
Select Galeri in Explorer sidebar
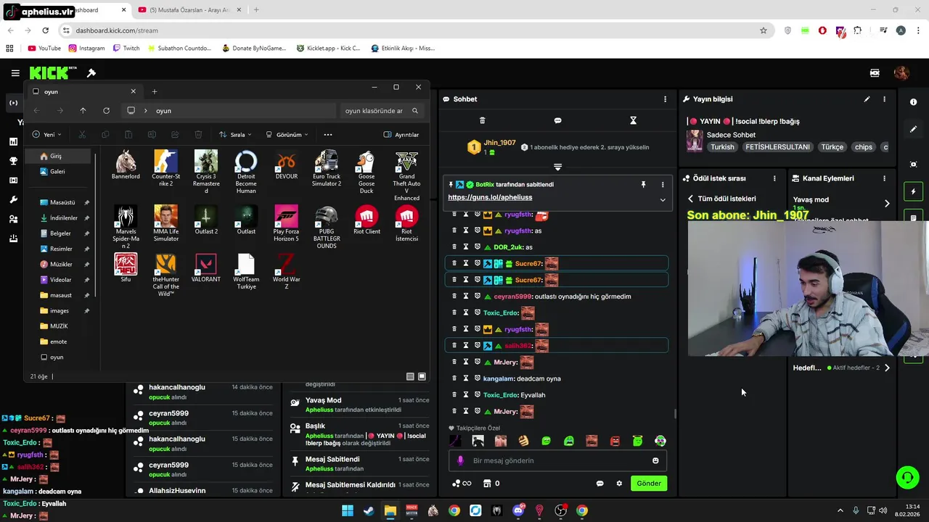(58, 172)
